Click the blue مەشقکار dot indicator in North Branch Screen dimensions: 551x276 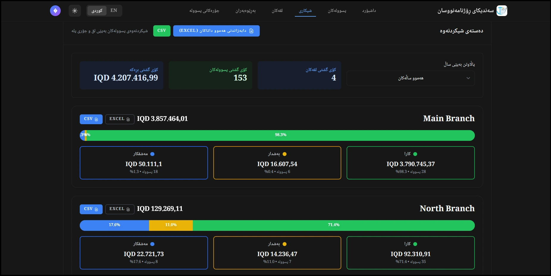(153, 244)
